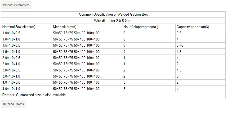The image size is (232, 113).
Task: Select the 1.0×1.0x0.5 box size cell
Action: click(x=11, y=33)
